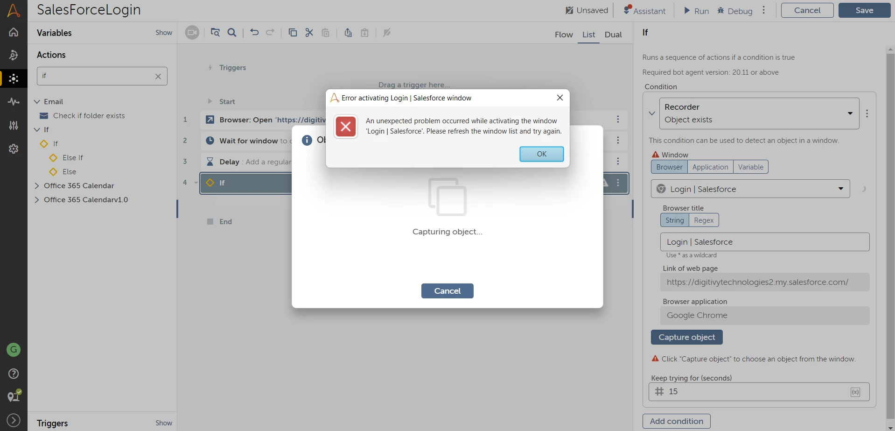895x431 pixels.
Task: Paste action from toolbar
Action: point(326,33)
